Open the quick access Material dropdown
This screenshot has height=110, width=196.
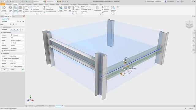pos(39,2)
